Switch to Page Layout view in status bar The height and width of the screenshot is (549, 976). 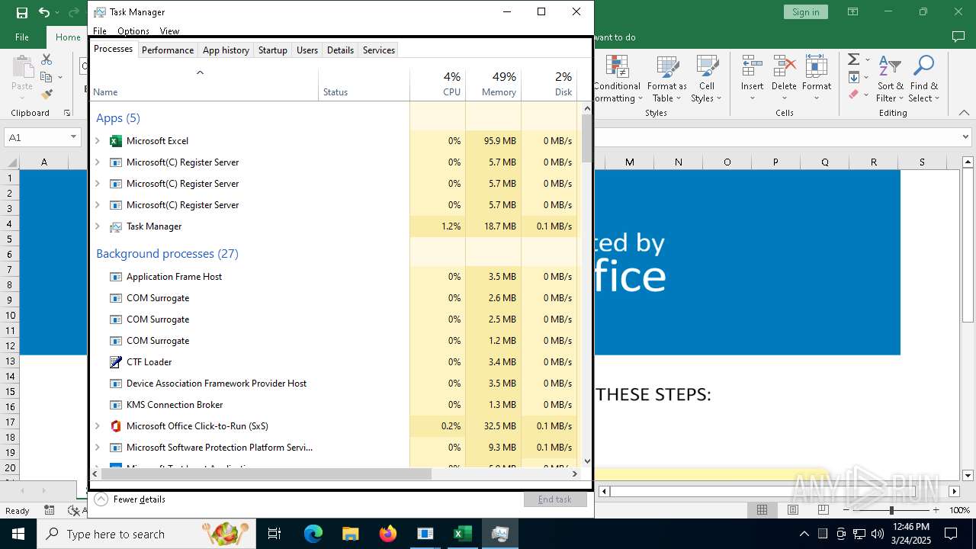792,510
